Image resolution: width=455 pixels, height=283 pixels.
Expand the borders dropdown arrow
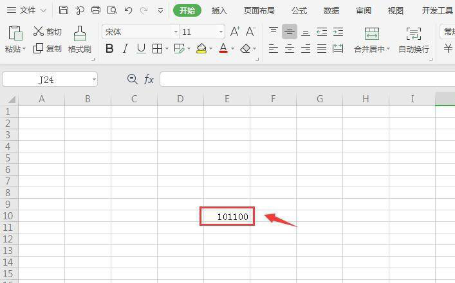167,48
